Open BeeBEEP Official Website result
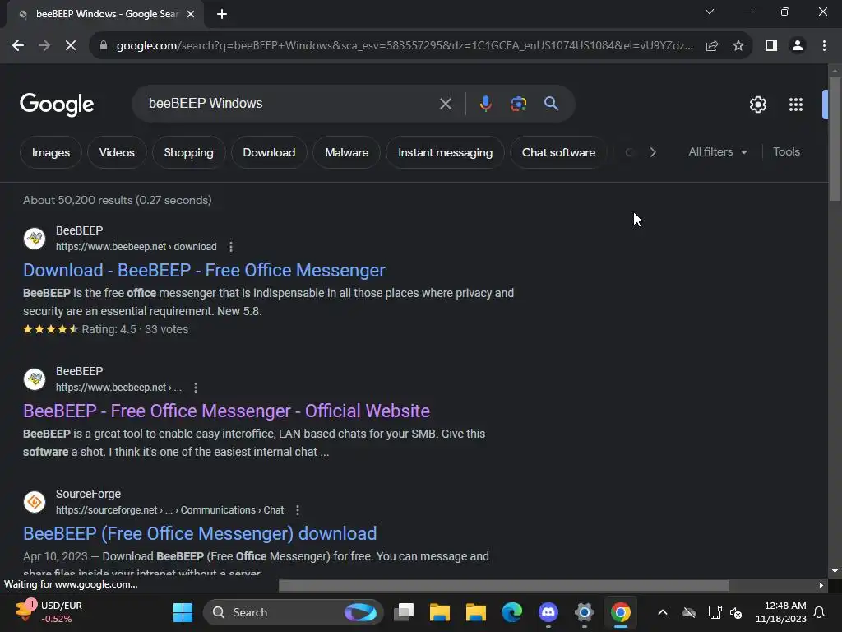This screenshot has width=842, height=632. click(x=226, y=411)
